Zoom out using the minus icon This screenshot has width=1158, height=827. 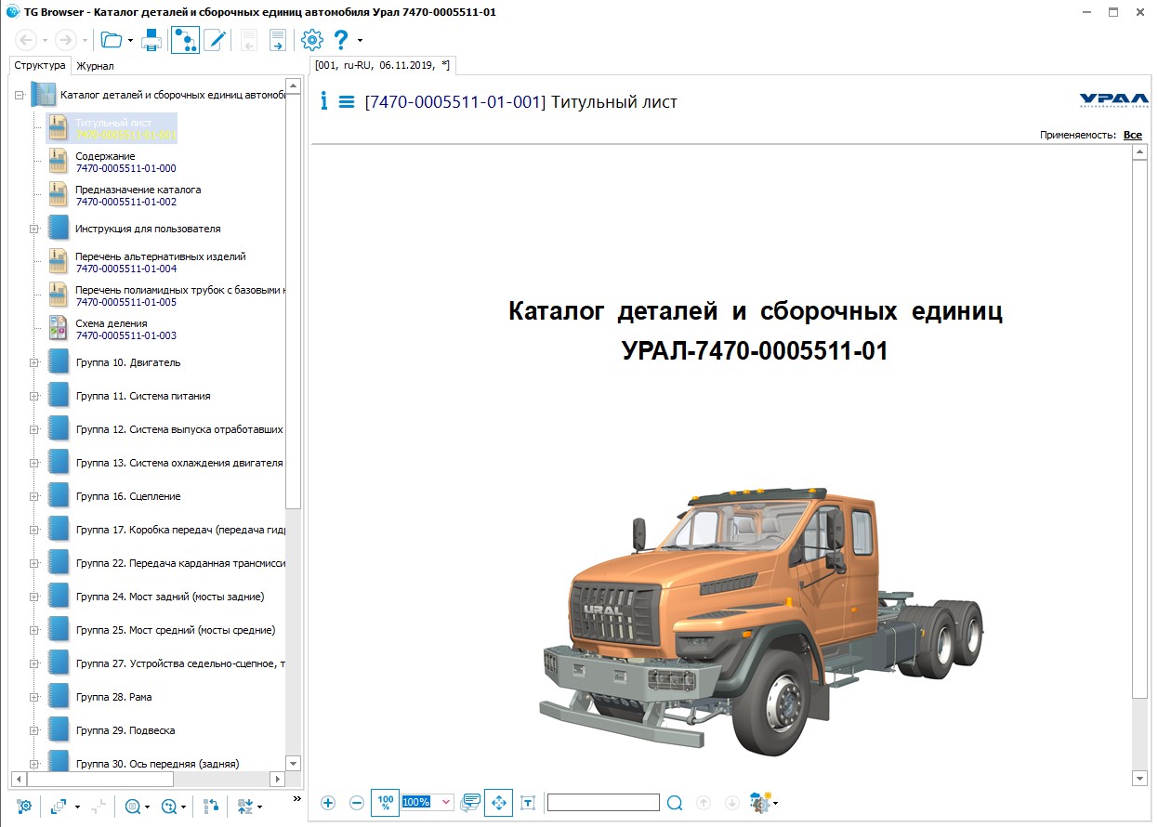click(x=357, y=802)
